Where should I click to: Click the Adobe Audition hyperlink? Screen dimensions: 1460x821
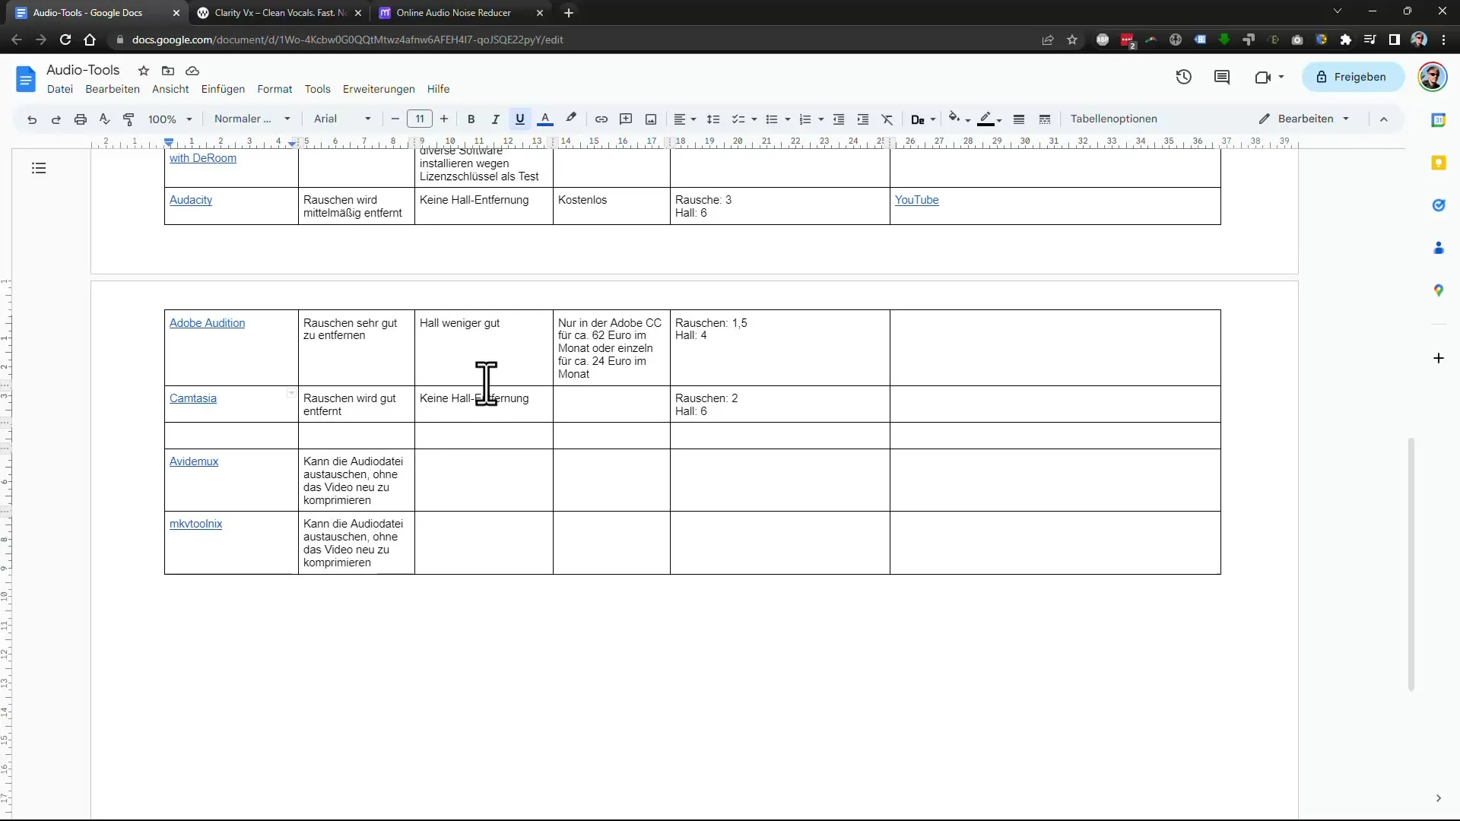pyautogui.click(x=208, y=322)
